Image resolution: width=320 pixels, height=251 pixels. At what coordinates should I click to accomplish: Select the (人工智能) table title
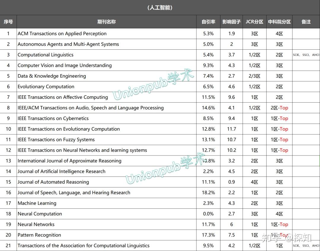tap(160, 7)
